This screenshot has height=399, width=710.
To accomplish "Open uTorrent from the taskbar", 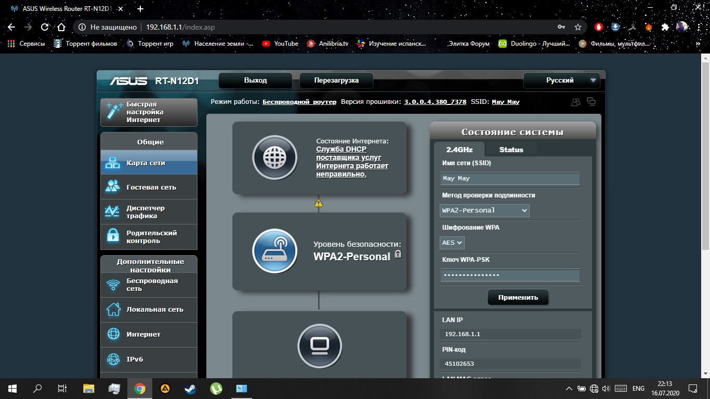I will [216, 388].
